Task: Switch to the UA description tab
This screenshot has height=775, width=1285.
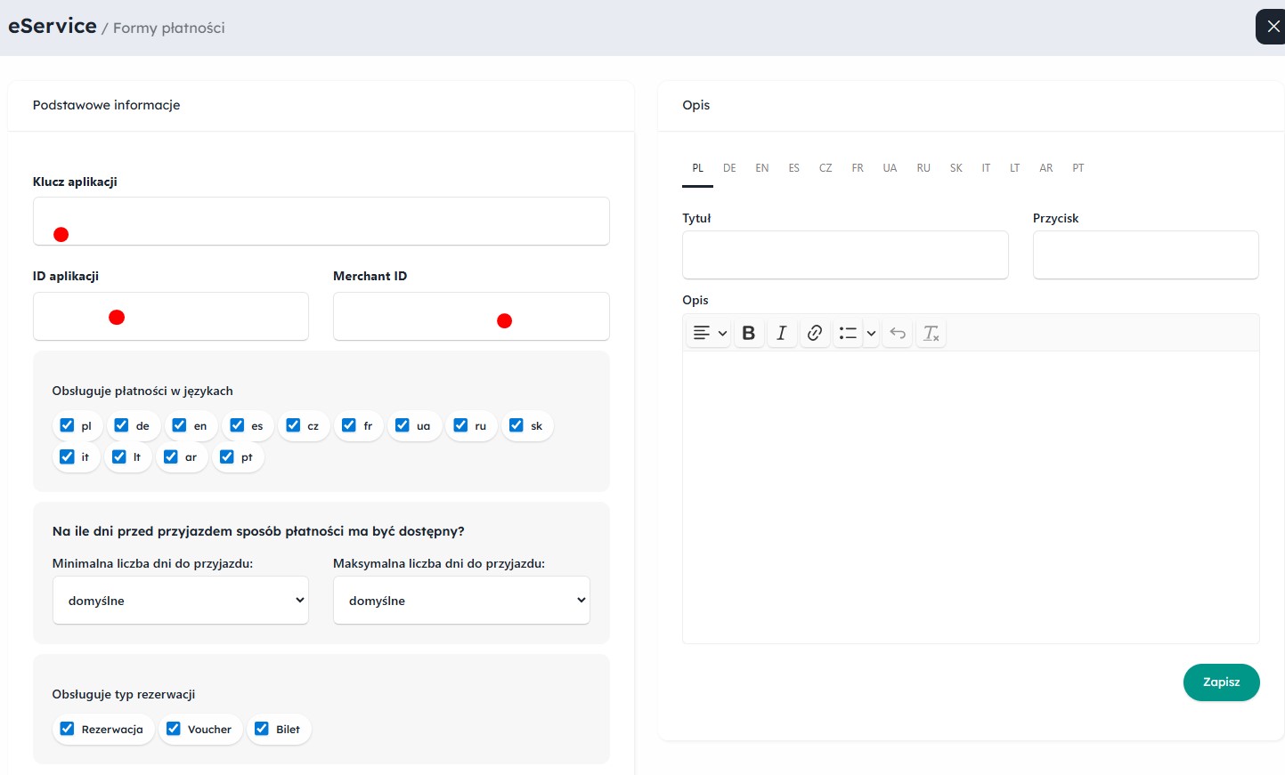Action: [x=890, y=168]
